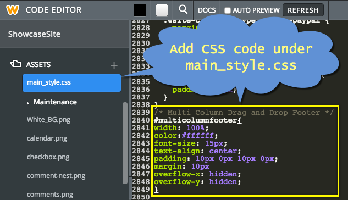Select the white theme color swatch
This screenshot has height=200, width=348.
coord(162,10)
